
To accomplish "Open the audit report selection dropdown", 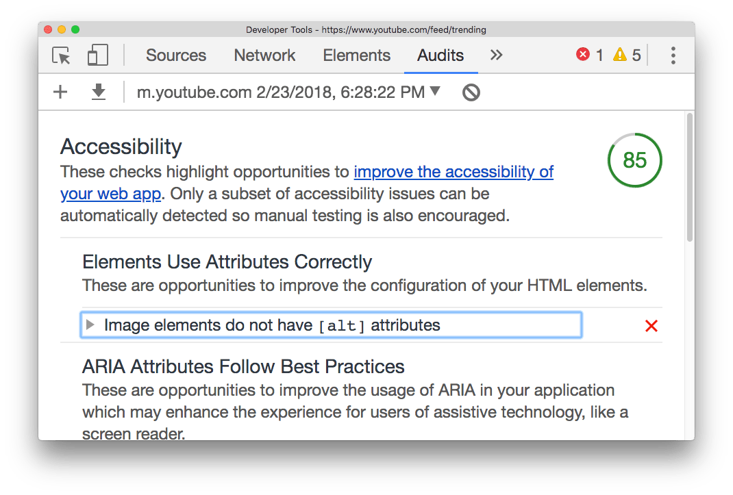I will (x=434, y=91).
